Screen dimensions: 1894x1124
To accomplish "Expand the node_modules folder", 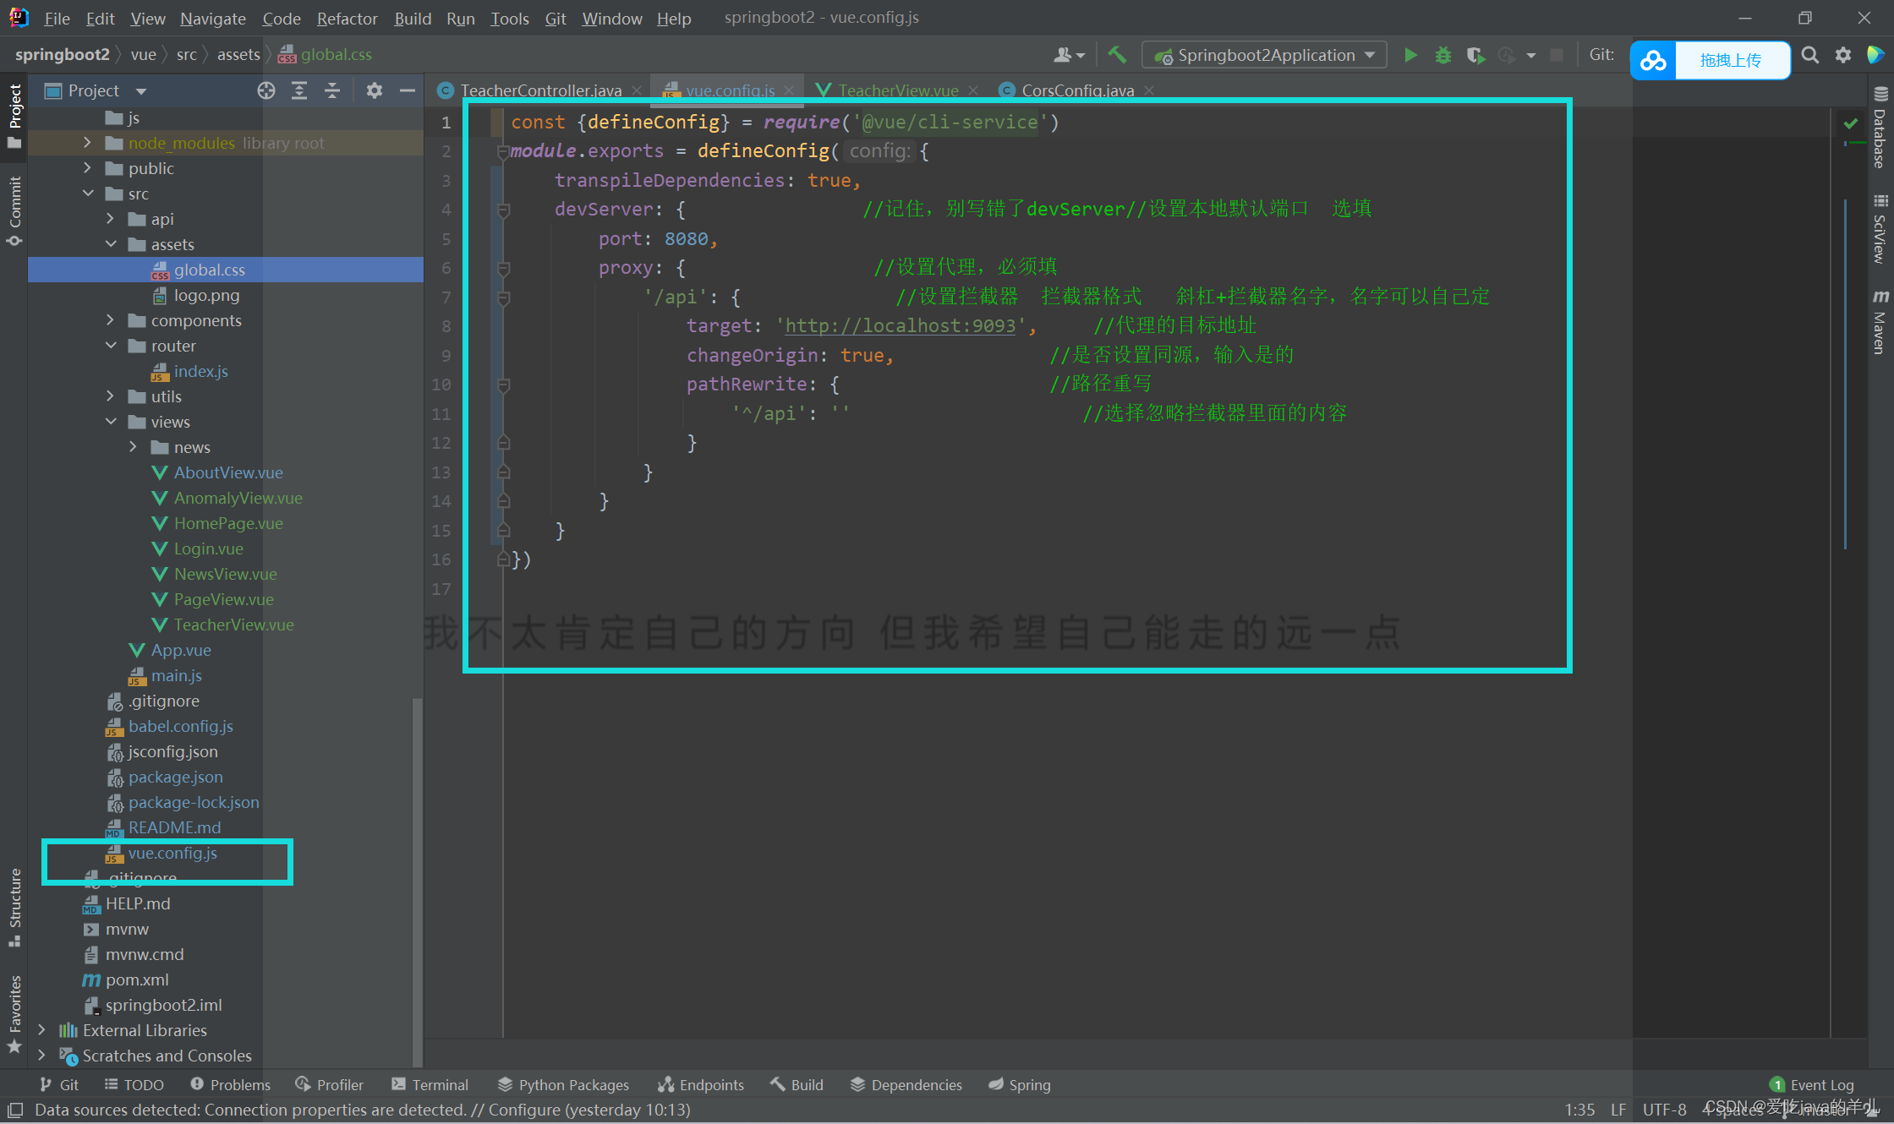I will (87, 143).
